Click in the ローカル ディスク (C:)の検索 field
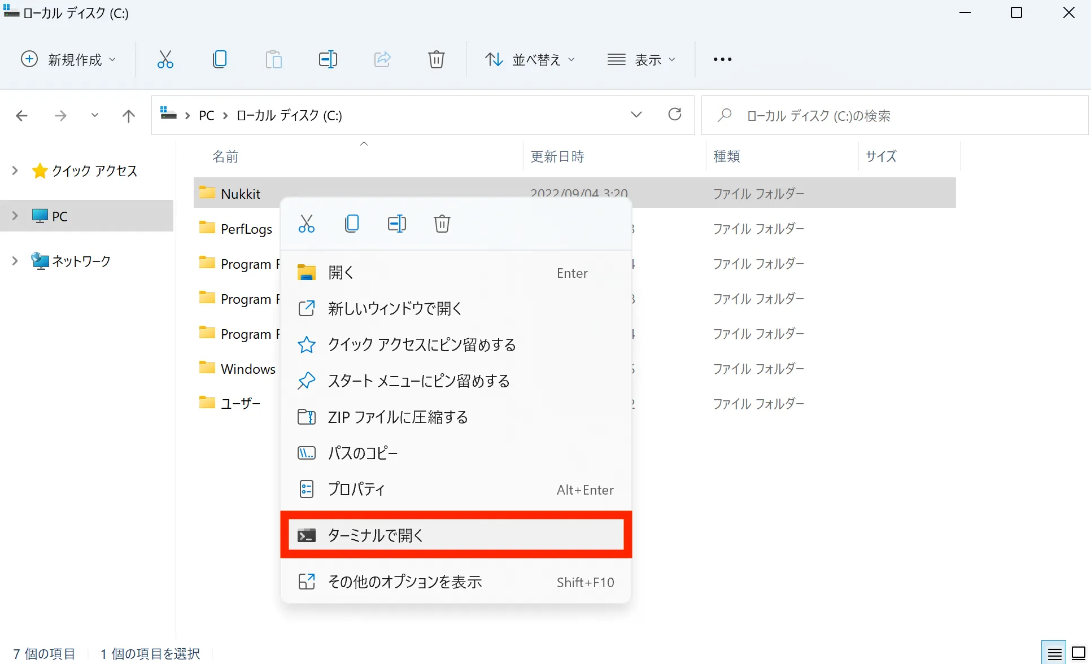Viewport: 1091px width, 664px height. tap(894, 115)
